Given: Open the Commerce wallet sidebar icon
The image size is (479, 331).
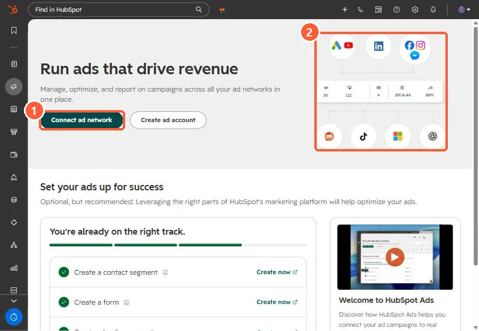Looking at the screenshot, I should coord(14,154).
